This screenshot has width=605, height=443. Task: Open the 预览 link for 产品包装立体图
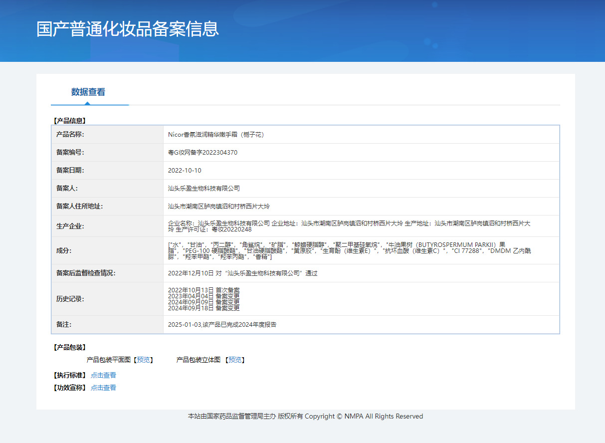[x=235, y=360]
